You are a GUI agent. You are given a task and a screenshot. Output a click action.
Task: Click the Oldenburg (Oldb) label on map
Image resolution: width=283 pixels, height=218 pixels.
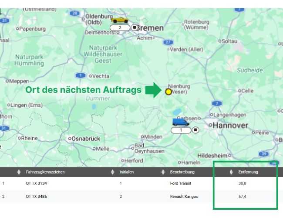99,19
